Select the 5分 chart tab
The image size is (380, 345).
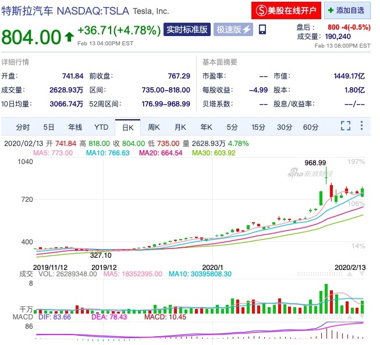[232, 127]
